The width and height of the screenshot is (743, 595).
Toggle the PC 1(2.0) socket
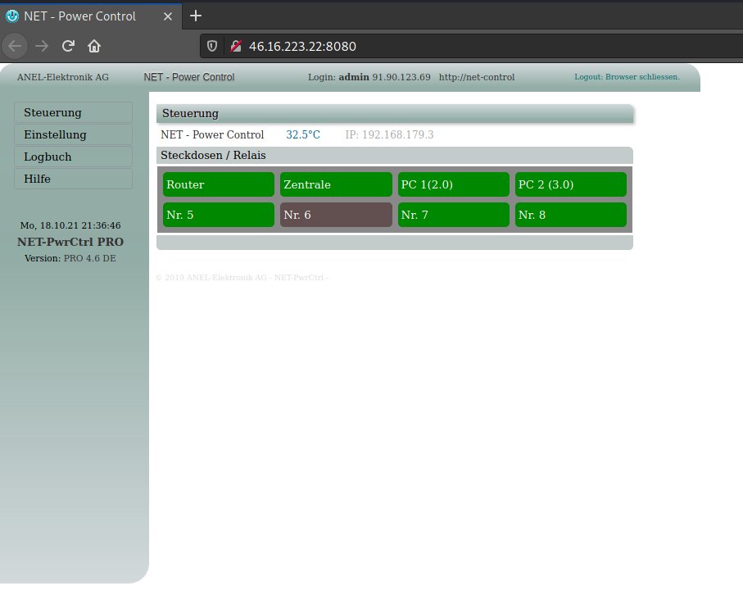(454, 184)
